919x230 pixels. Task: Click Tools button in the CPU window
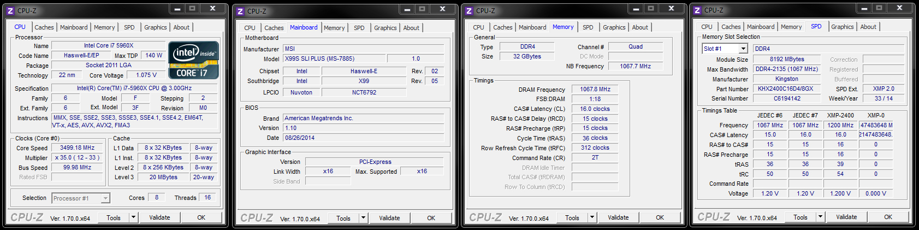point(114,217)
